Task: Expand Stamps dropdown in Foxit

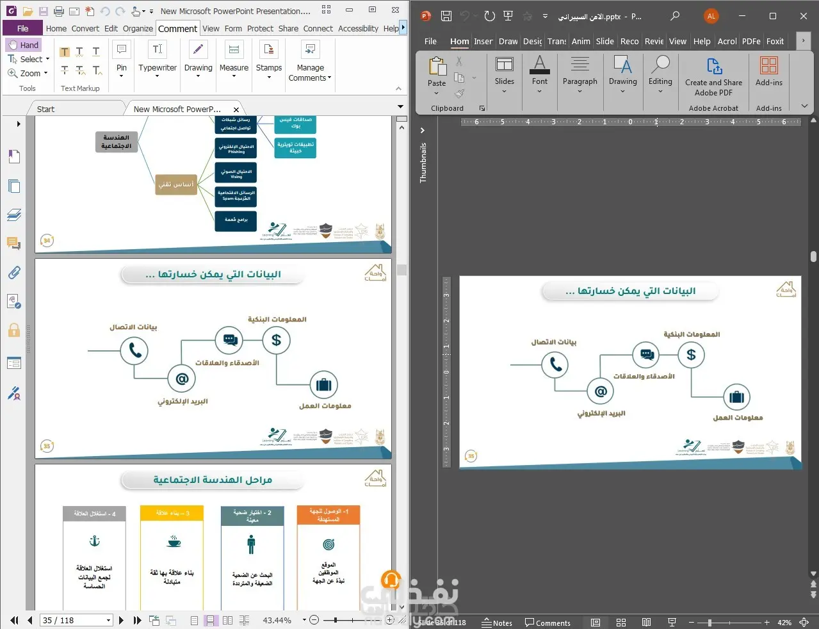Action: tap(269, 77)
